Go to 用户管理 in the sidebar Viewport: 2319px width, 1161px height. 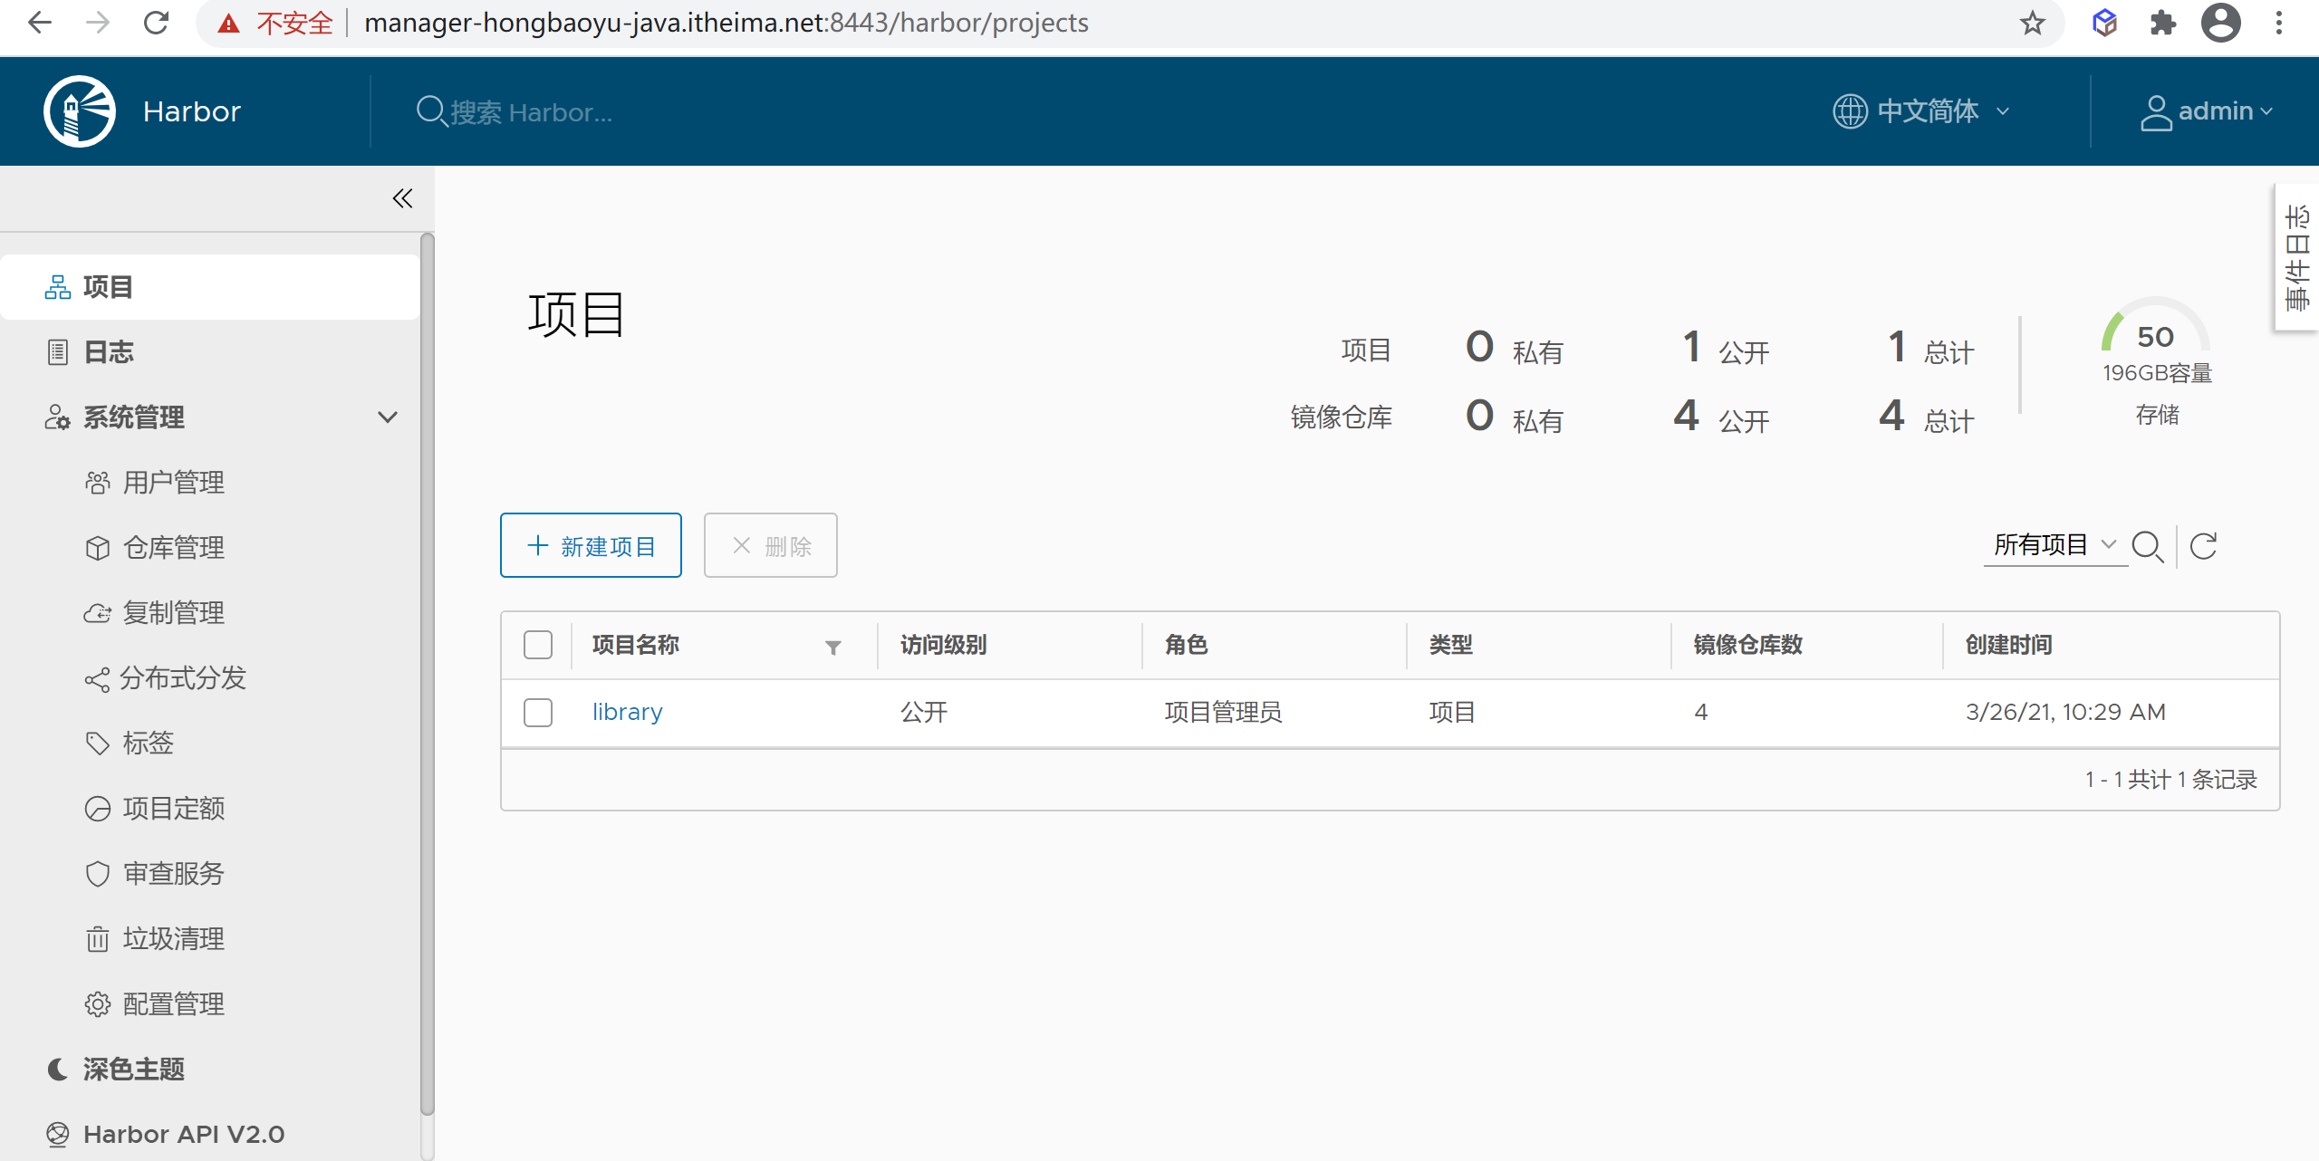click(173, 483)
